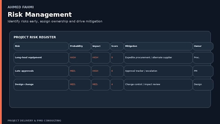
Task: Click the 'PROJECT RISK REGISTER' heading
Action: point(35,37)
